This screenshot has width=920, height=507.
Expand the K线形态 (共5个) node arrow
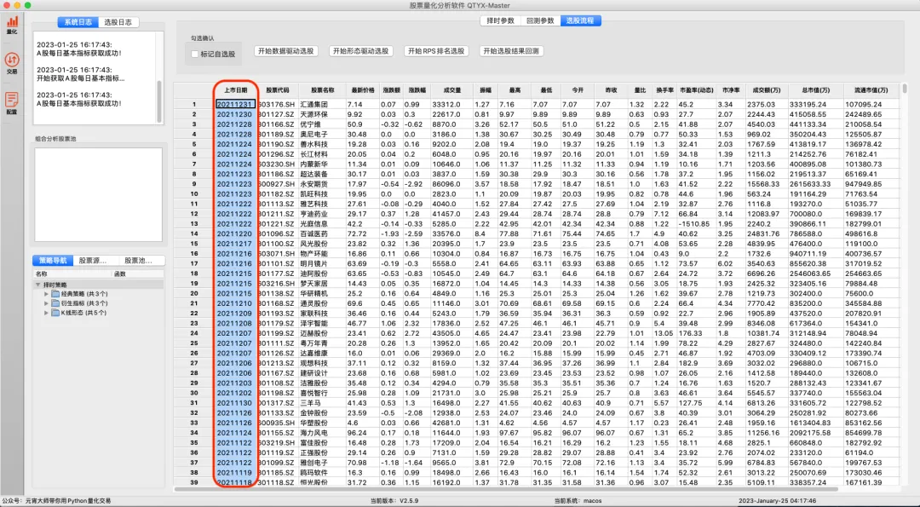46,313
